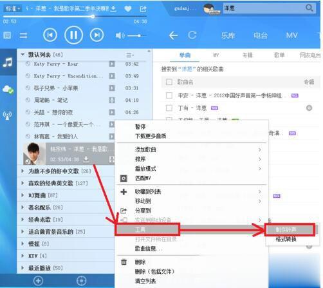Screen dimensions: 323x288
Task: Skip to the previous track
Action: coord(50,35)
